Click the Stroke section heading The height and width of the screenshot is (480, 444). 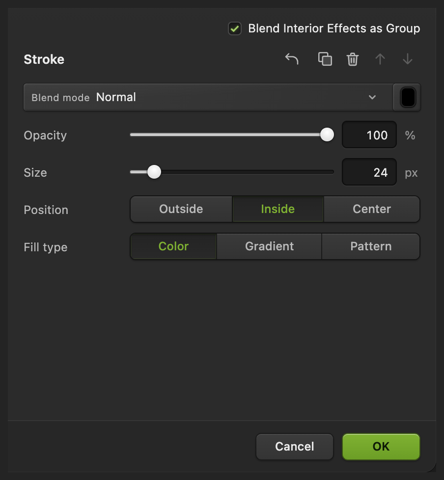44,59
